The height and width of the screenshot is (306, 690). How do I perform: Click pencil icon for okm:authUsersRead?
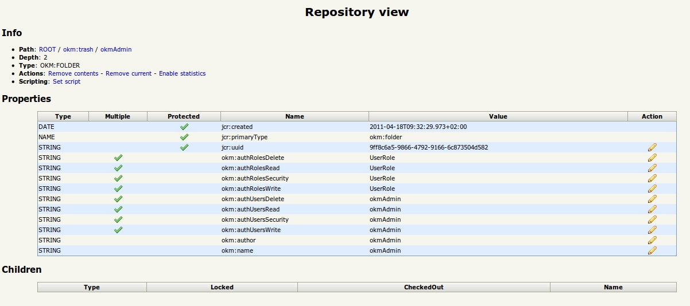point(652,209)
